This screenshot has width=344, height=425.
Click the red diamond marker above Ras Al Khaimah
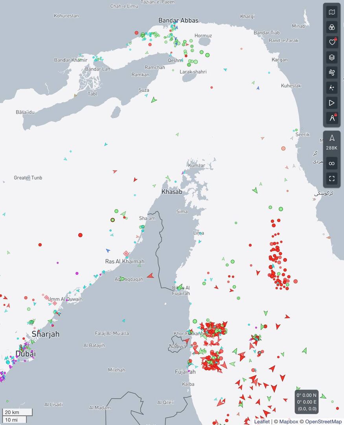coord(126,254)
